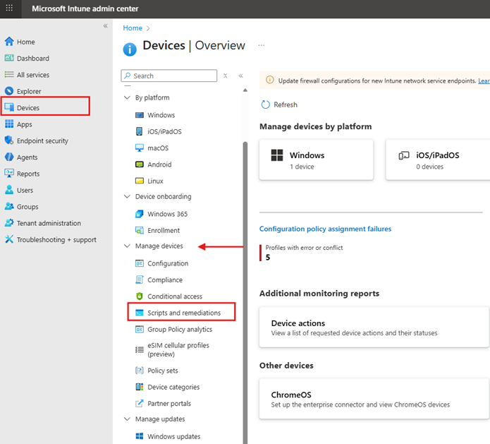
Task: Click the Partner portals external link icon
Action: pos(140,403)
